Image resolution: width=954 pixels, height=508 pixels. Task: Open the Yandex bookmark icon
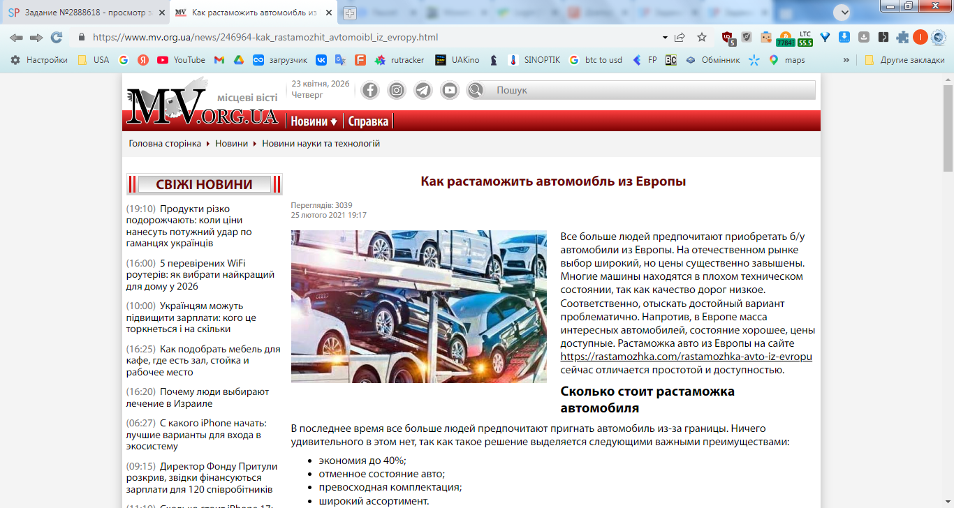pos(143,60)
